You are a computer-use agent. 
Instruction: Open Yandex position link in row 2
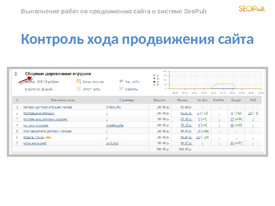(x=202, y=113)
